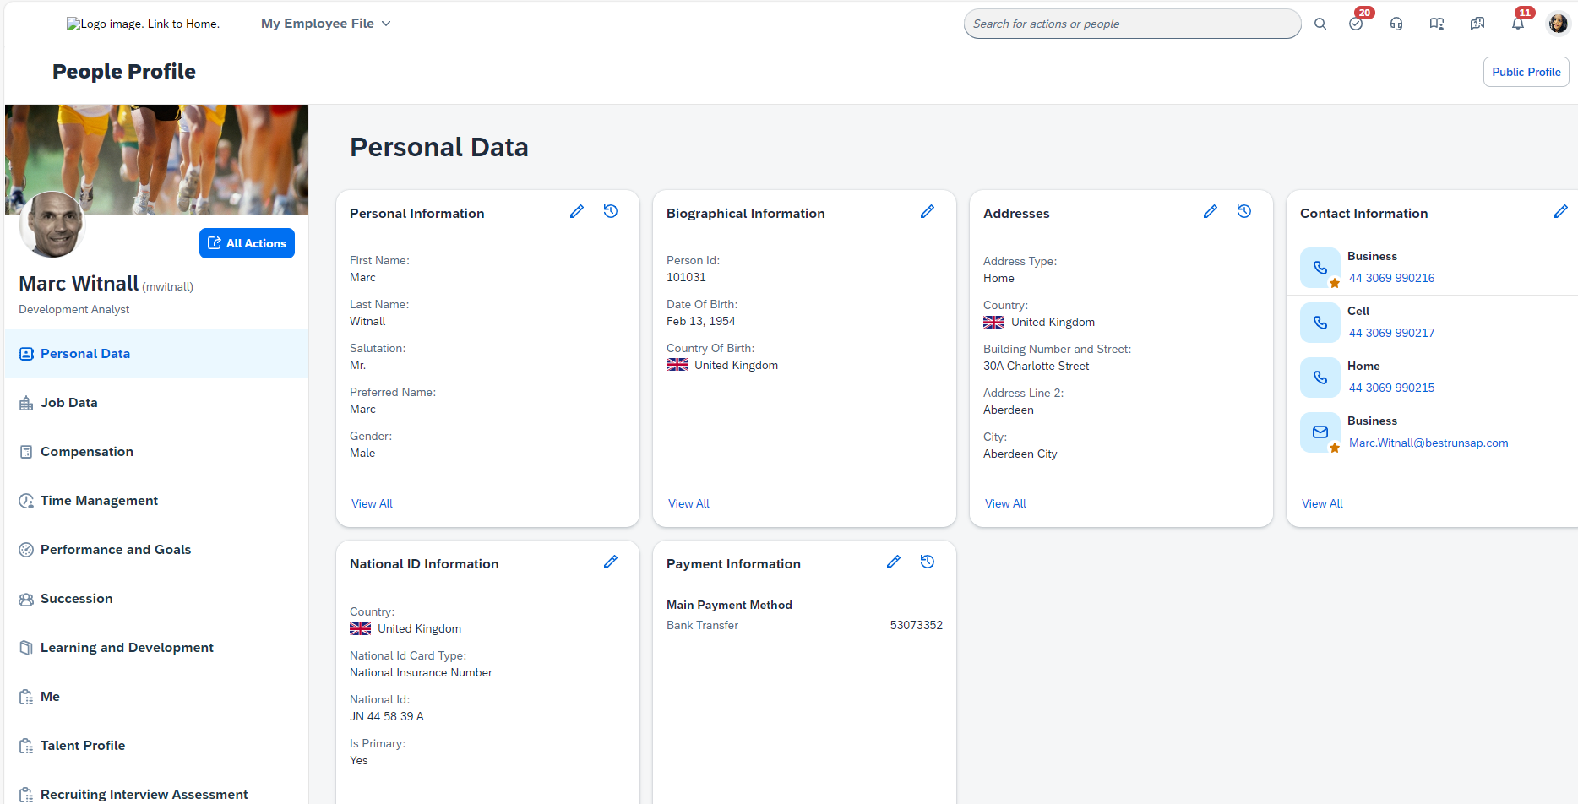Click View All under Personal Information
The width and height of the screenshot is (1578, 804).
click(x=372, y=503)
